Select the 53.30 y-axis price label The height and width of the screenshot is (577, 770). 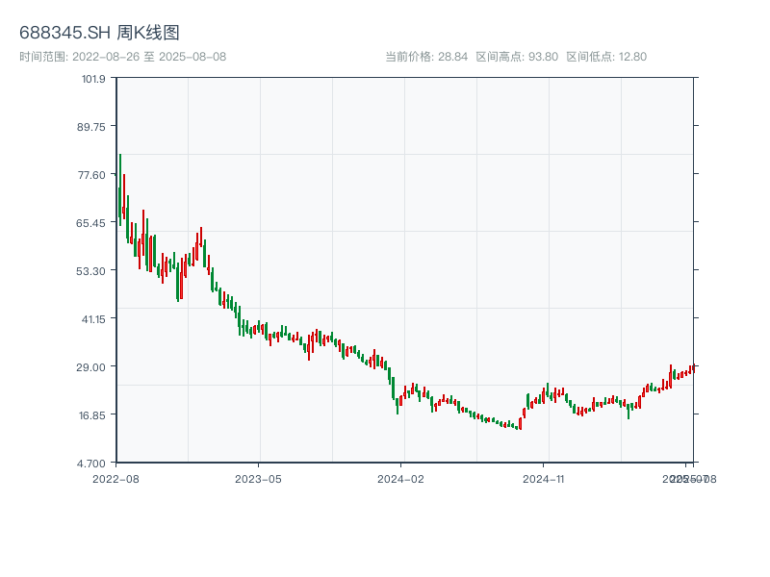[x=92, y=270]
